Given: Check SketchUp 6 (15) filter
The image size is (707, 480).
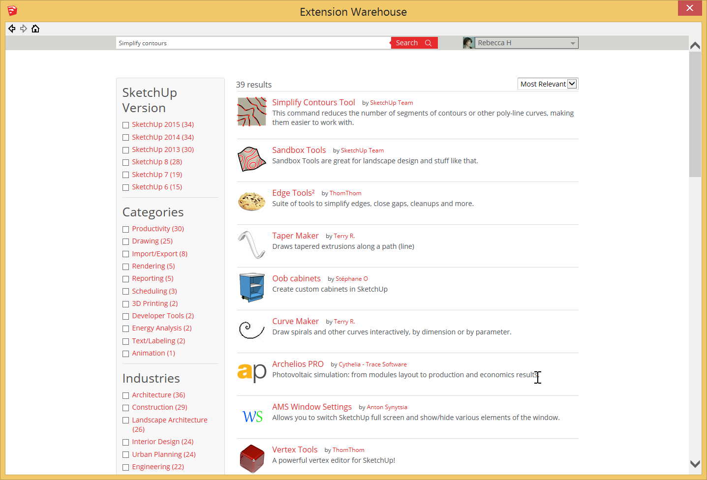Looking at the screenshot, I should pos(126,187).
